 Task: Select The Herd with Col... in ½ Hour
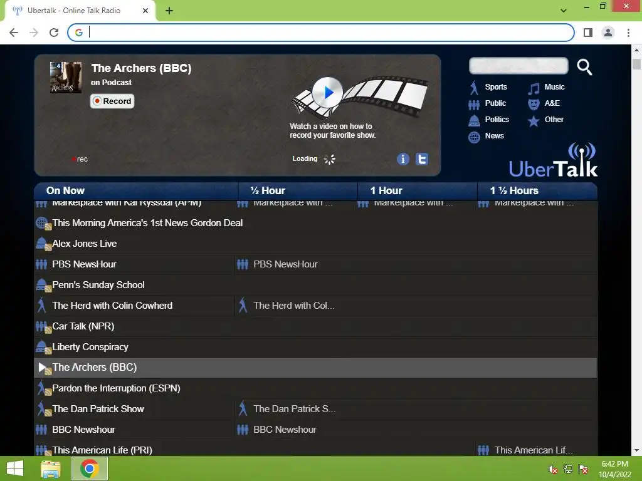pos(293,306)
